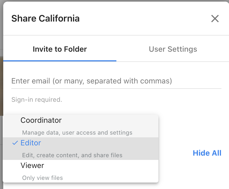
Task: Click the highlighted row background right of Editor
Action: tap(108, 143)
